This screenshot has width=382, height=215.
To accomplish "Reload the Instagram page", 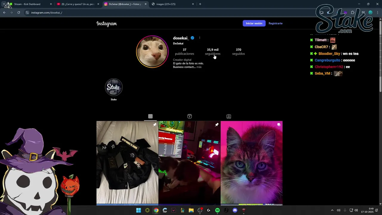I will 19,13.
